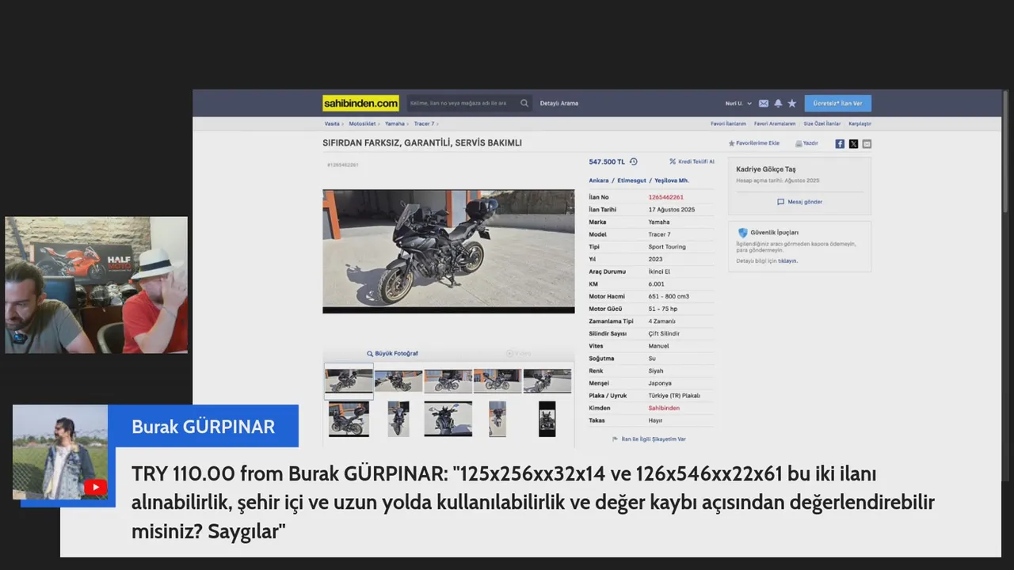Click the Tracer 7 model value

click(x=659, y=234)
